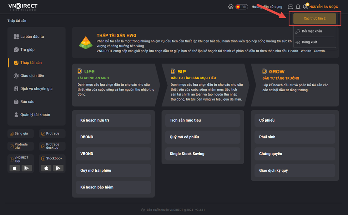The width and height of the screenshot is (348, 215).
Task: Select Quỹ mở trái phiếu
Action: click(114, 170)
